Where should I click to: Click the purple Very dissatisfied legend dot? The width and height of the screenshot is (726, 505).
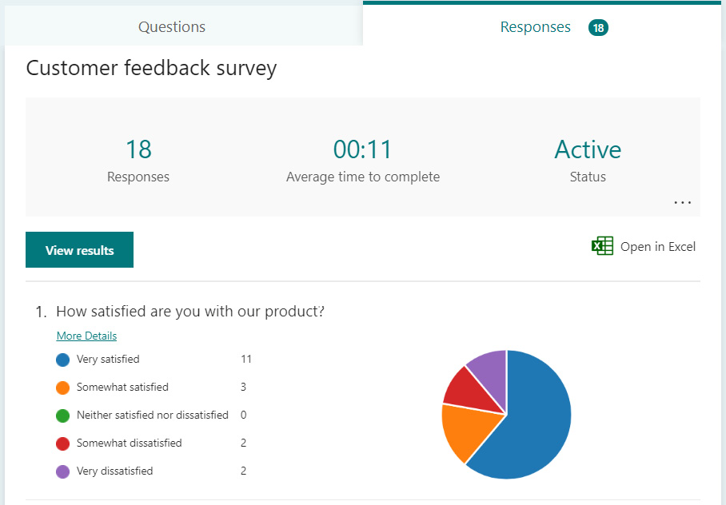62,471
